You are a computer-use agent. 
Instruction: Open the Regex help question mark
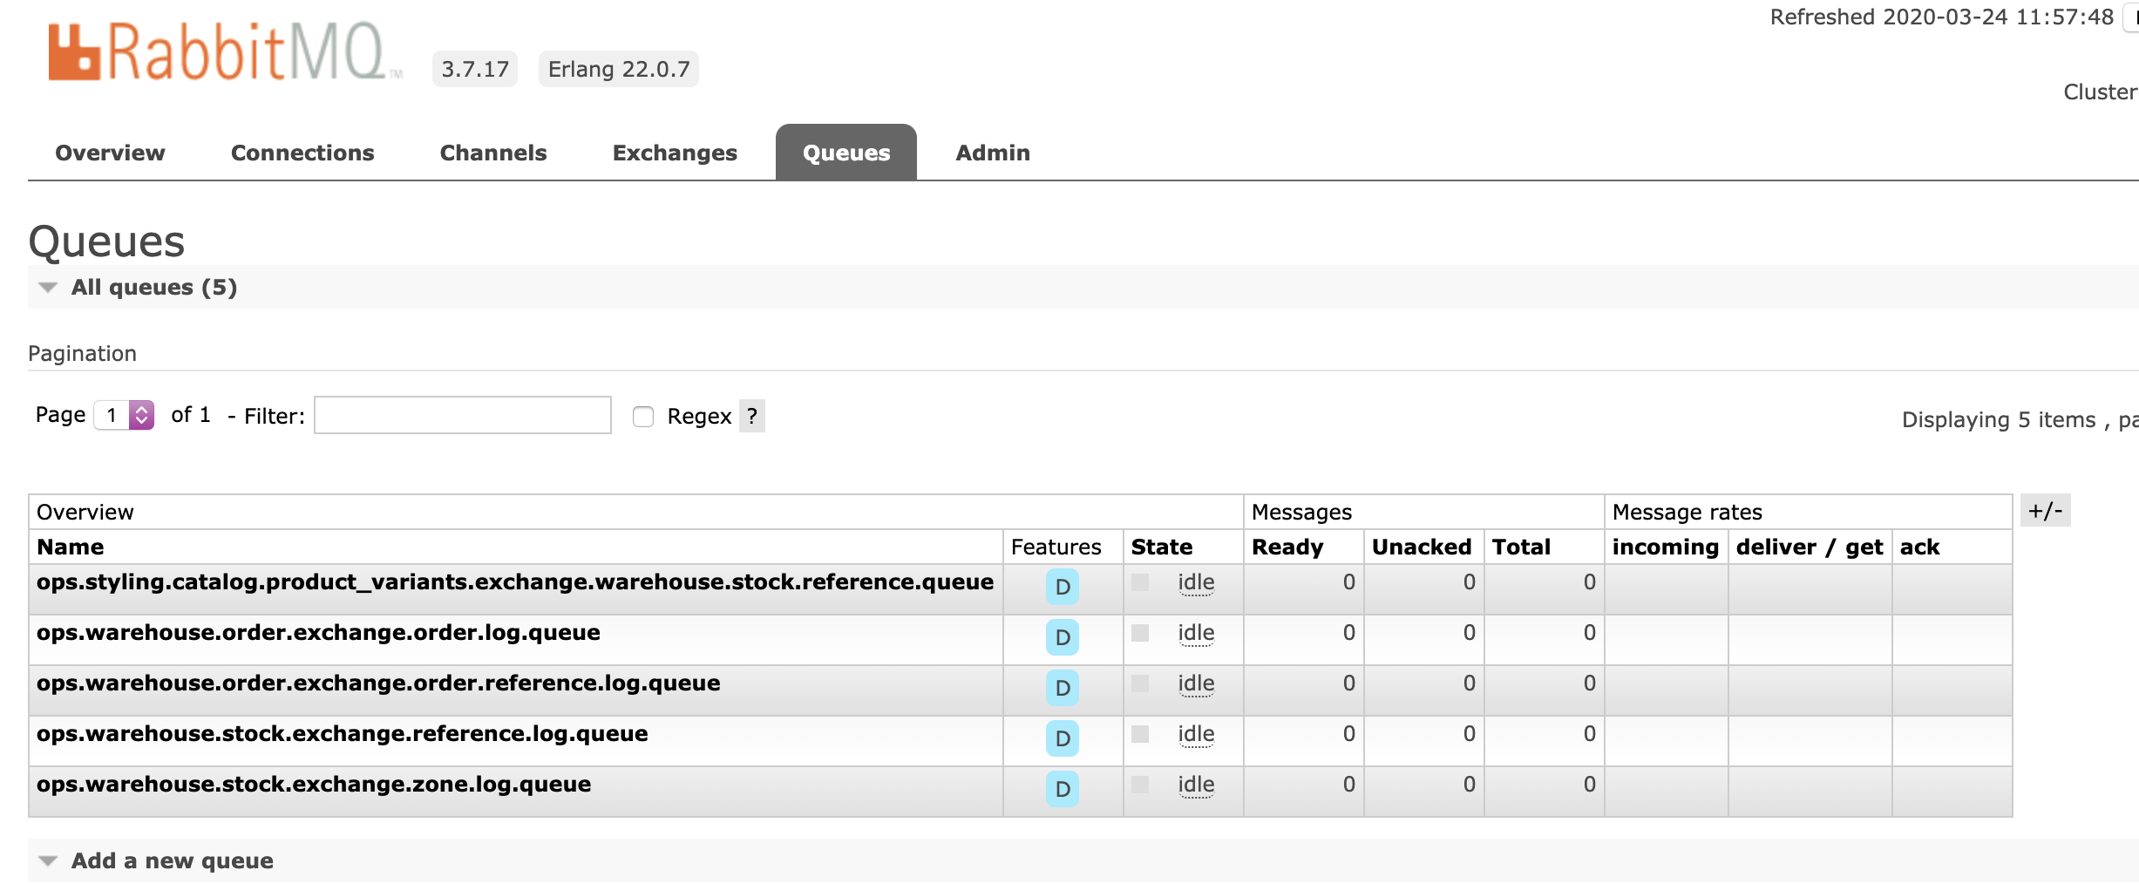coord(751,416)
